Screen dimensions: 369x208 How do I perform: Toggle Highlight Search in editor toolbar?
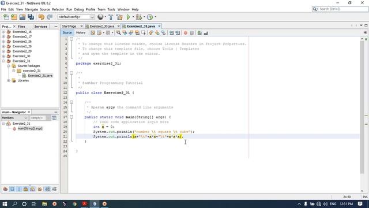click(x=137, y=33)
